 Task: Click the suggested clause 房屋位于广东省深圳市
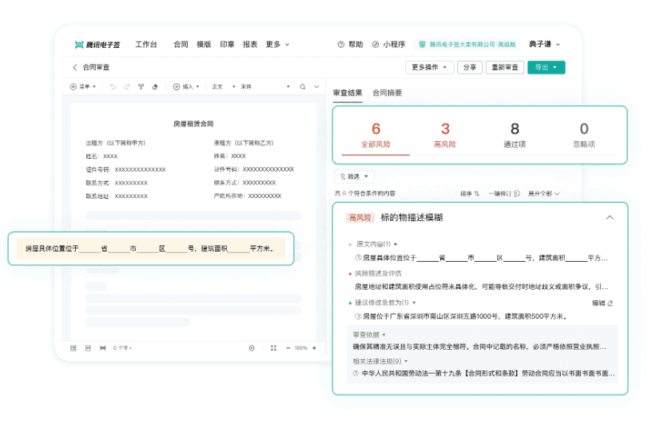click(461, 316)
